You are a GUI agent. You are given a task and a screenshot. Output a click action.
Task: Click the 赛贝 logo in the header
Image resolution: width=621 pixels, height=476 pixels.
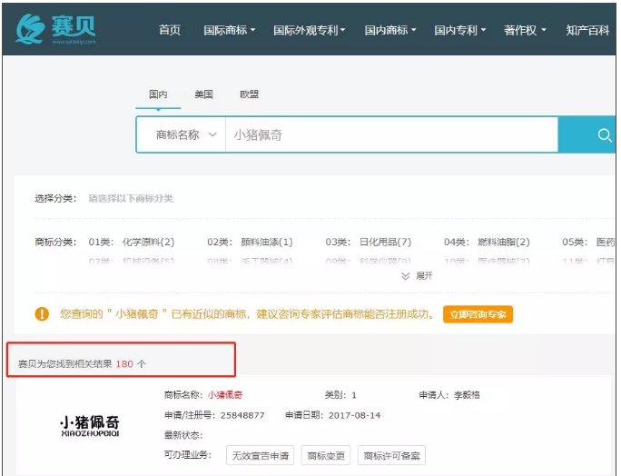56,29
